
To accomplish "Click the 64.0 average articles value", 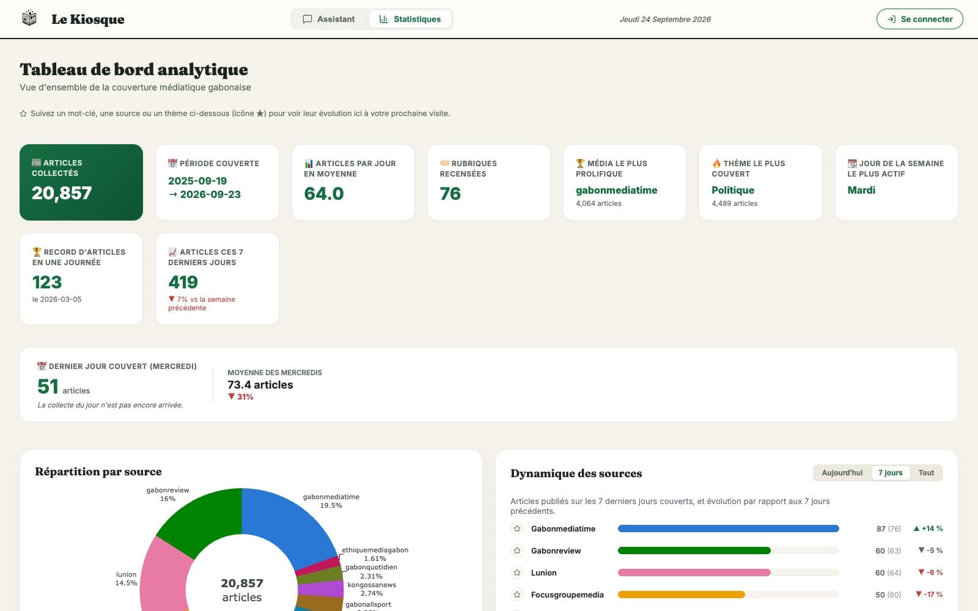I will pos(324,194).
